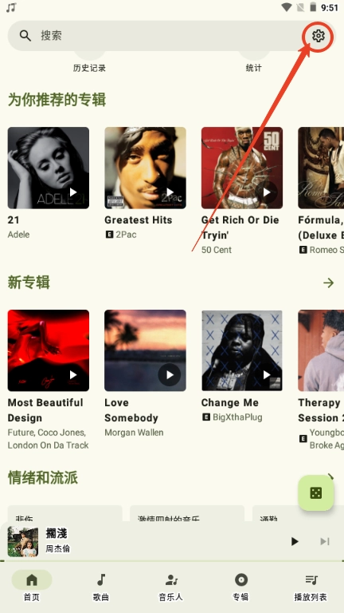
Task: Switch to the 歌曲 tab
Action: (100, 587)
